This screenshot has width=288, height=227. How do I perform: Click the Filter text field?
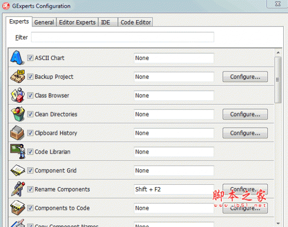pyautogui.click(x=122, y=37)
